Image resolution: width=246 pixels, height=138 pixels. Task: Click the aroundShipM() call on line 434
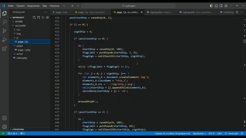[x=88, y=102]
